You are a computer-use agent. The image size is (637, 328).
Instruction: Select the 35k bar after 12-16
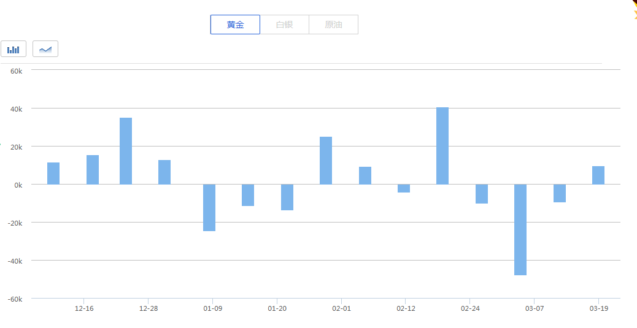click(126, 151)
